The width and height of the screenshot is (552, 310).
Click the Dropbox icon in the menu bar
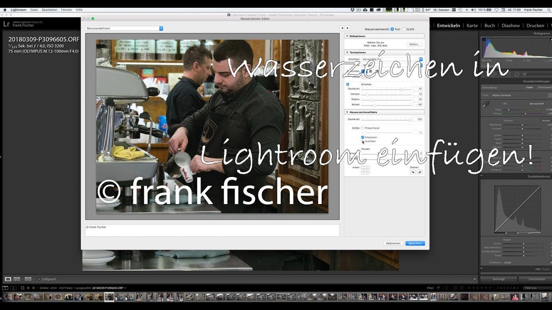click(352, 9)
